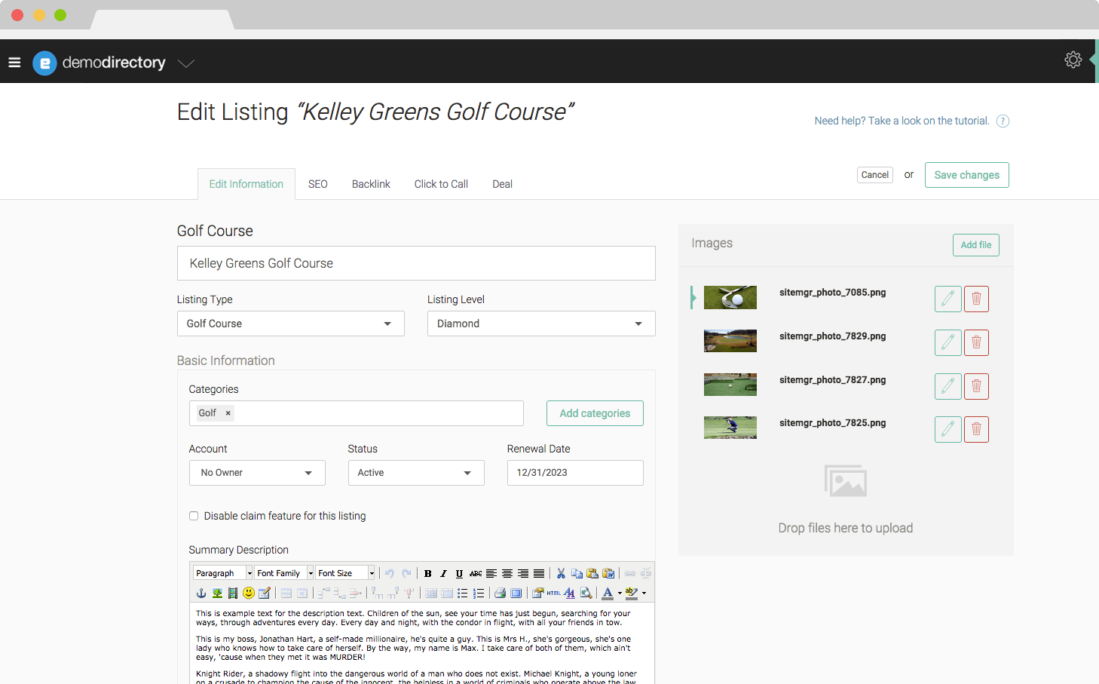Viewport: 1099px width, 684px height.
Task: Apply the text color A swatch
Action: 608,593
